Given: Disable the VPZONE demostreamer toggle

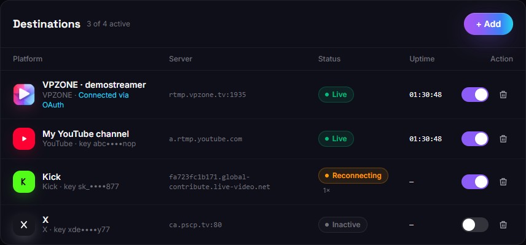Looking at the screenshot, I should [474, 95].
